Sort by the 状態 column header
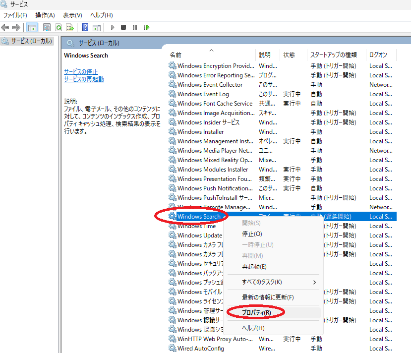The image size is (411, 353). (x=294, y=55)
